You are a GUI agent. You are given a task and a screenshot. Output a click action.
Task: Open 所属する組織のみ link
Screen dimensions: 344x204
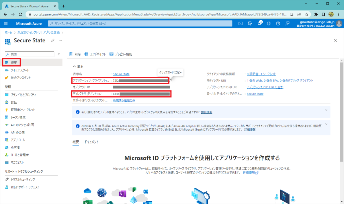tap(124, 100)
